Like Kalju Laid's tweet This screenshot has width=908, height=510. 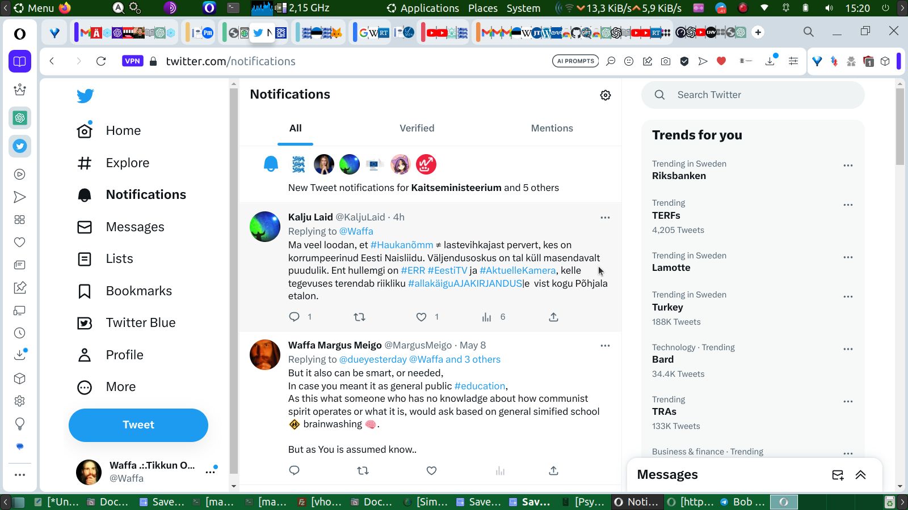(421, 317)
